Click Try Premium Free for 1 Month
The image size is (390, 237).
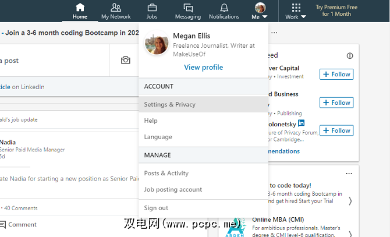tap(336, 10)
